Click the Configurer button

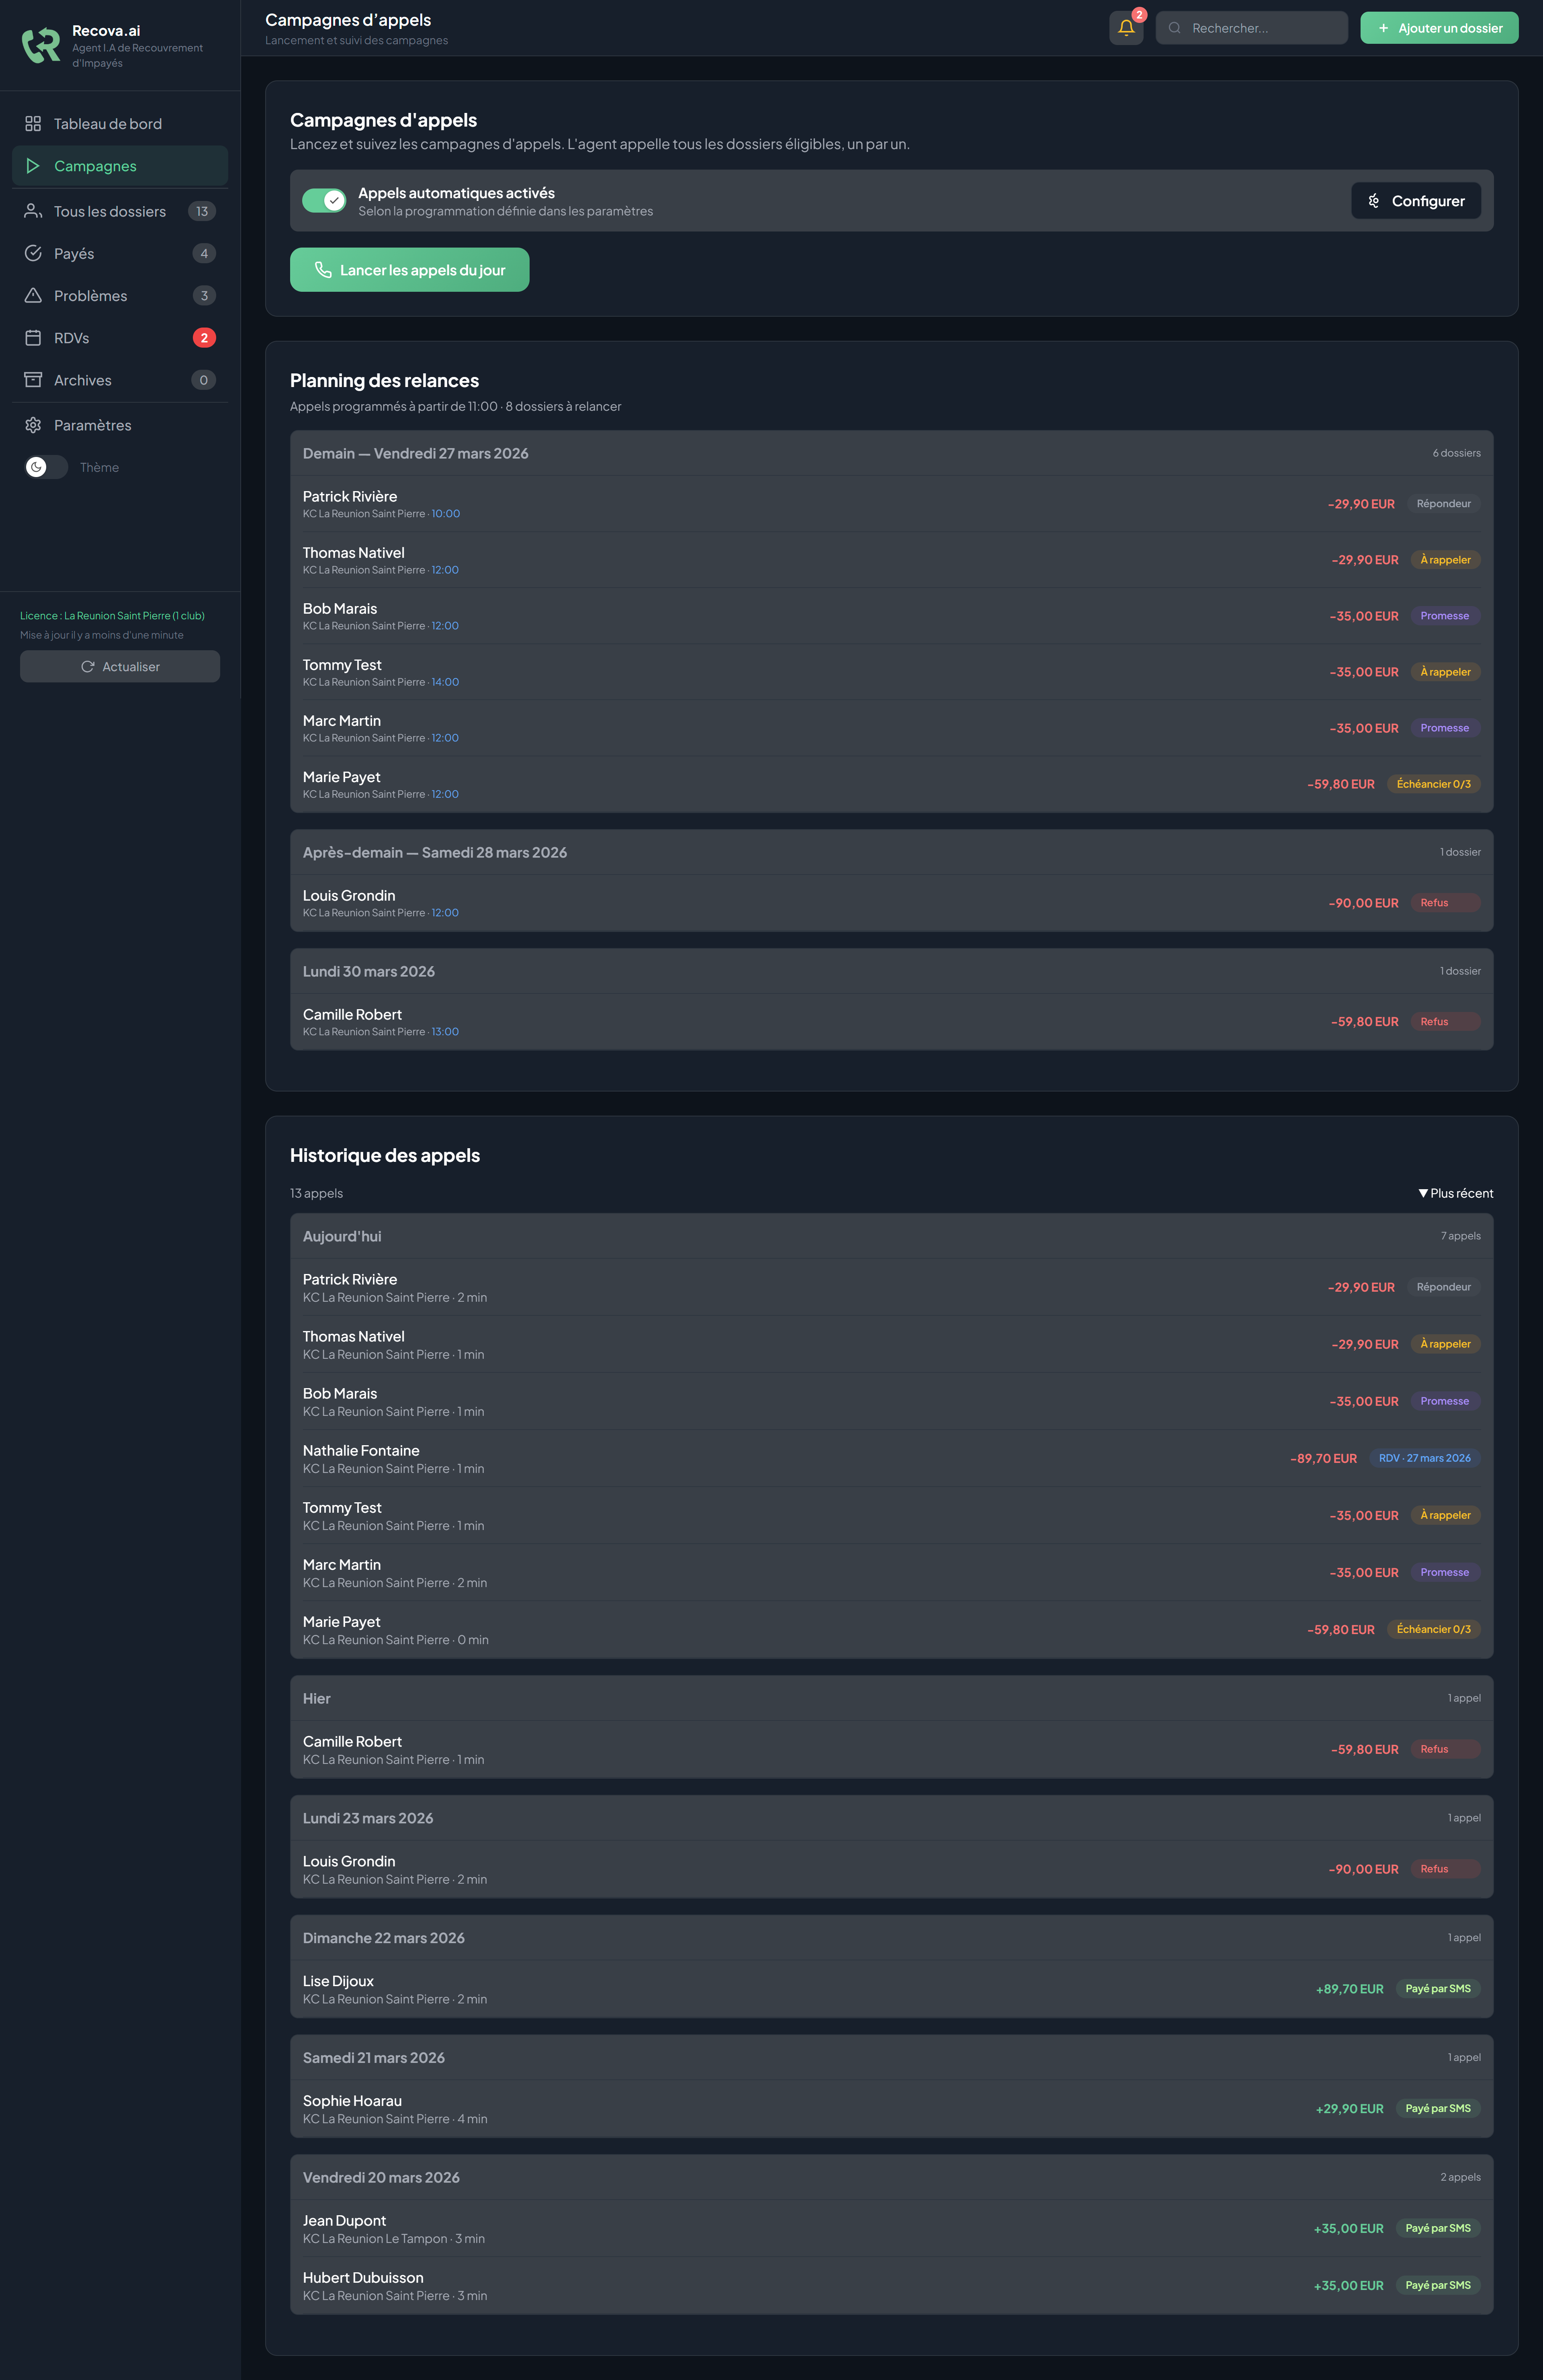coord(1416,201)
